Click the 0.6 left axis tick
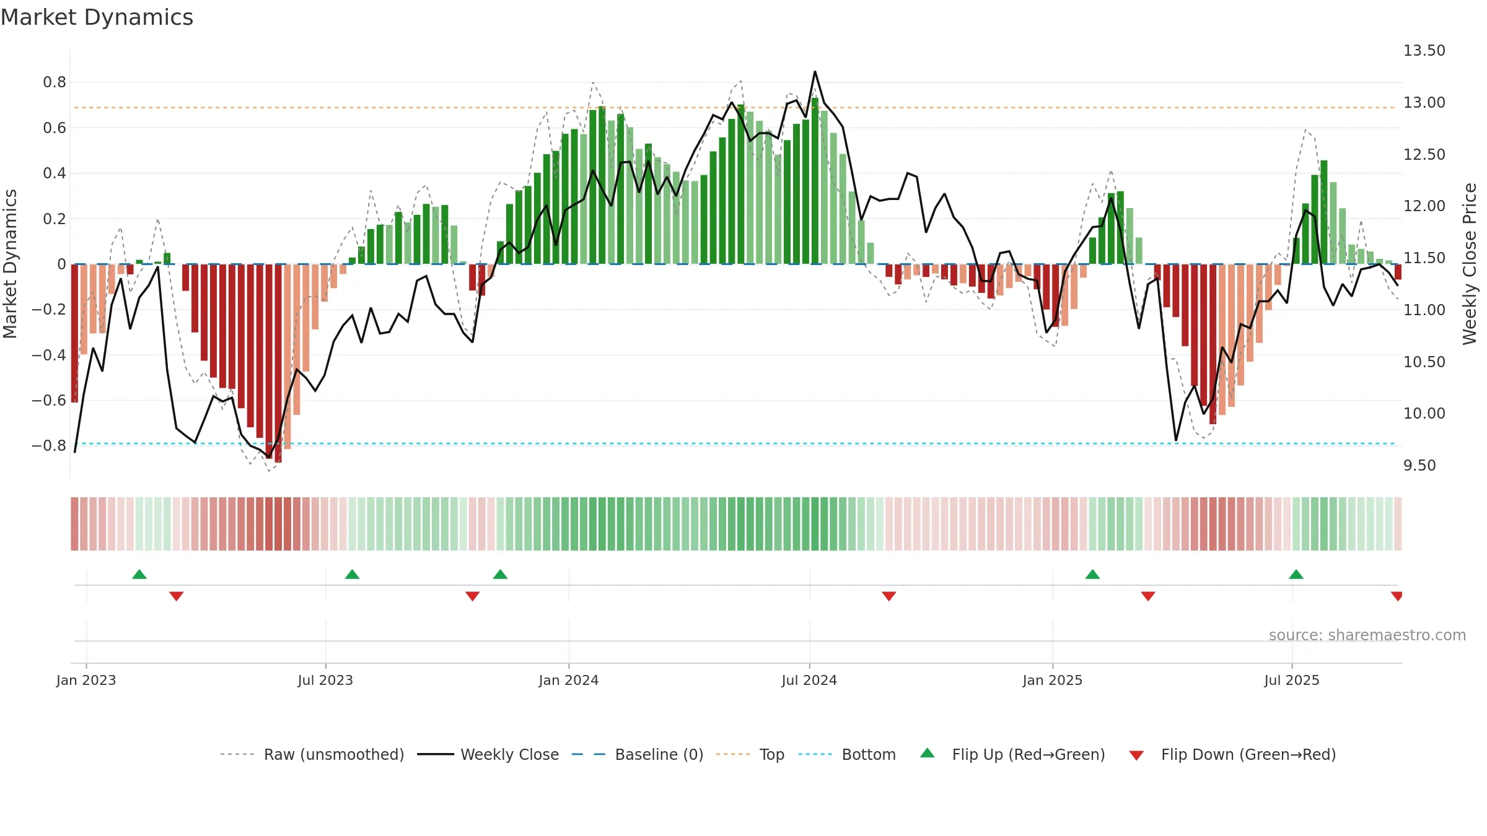Viewport: 1487px width, 836px height. click(55, 128)
